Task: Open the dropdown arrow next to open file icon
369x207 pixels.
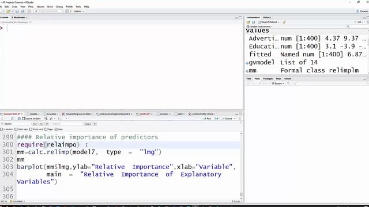Action: tap(12, 11)
